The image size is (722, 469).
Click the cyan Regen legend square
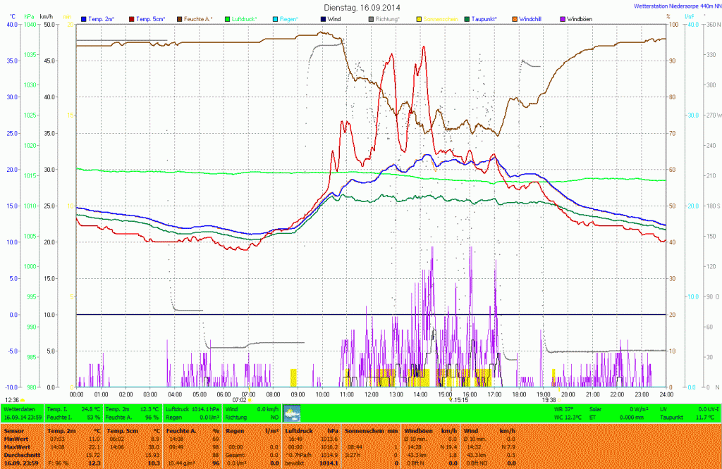pyautogui.click(x=276, y=18)
